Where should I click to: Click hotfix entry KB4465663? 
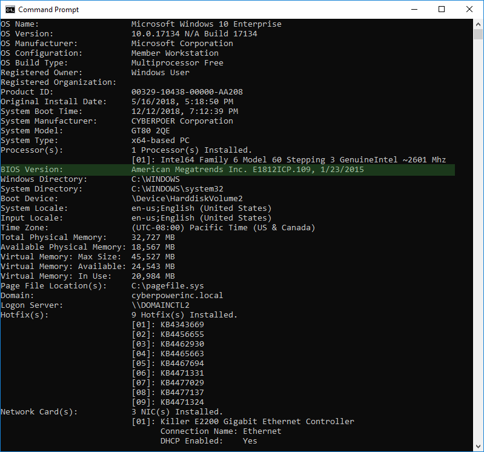coord(168,354)
